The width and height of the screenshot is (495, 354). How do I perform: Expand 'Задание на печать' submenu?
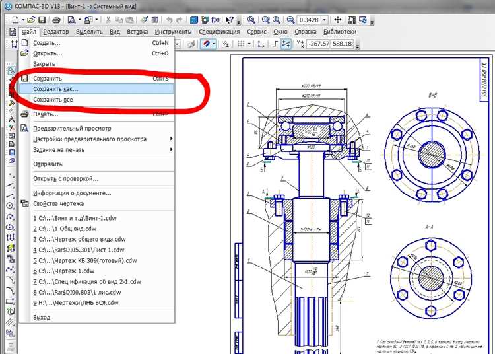[171, 149]
